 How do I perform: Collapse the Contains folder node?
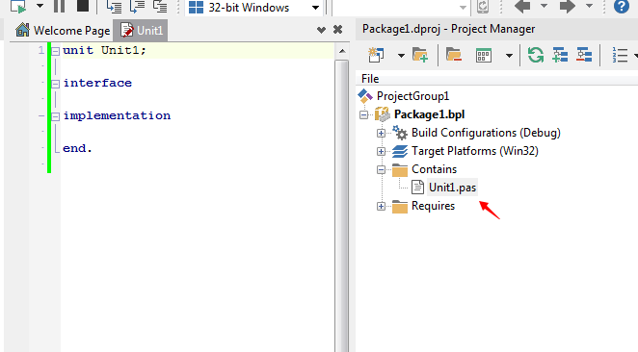pos(381,169)
